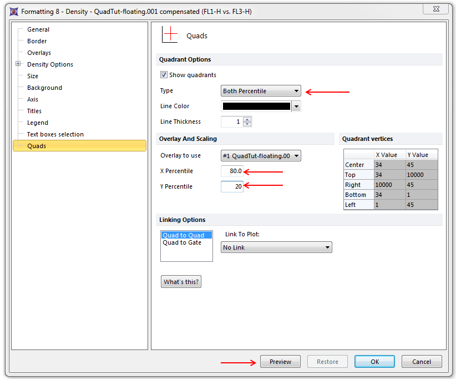The width and height of the screenshot is (456, 380).
Task: Click the Preview button
Action: pyautogui.click(x=280, y=362)
